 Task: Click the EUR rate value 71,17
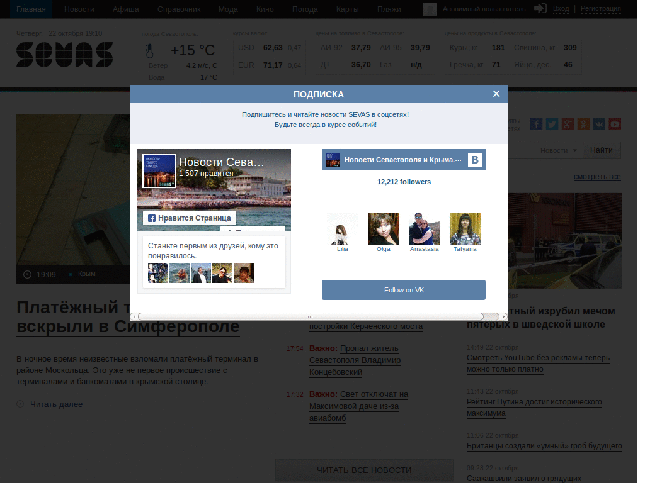pyautogui.click(x=273, y=65)
